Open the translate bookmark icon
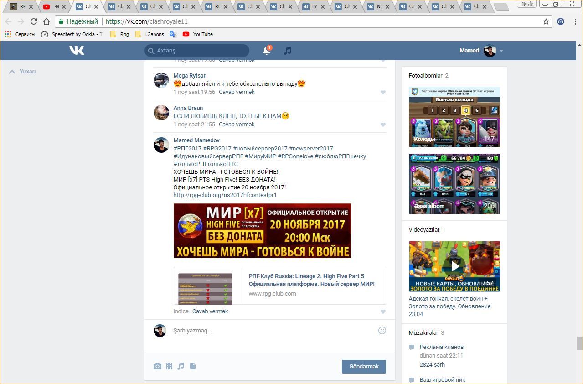Screen dimensions: 583x384 [173, 34]
